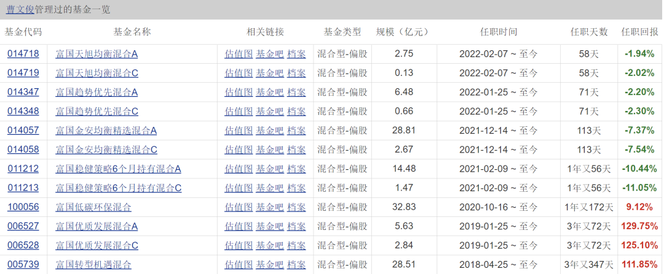Open 档案 for 富国低碳环保混合

[x=296, y=207]
